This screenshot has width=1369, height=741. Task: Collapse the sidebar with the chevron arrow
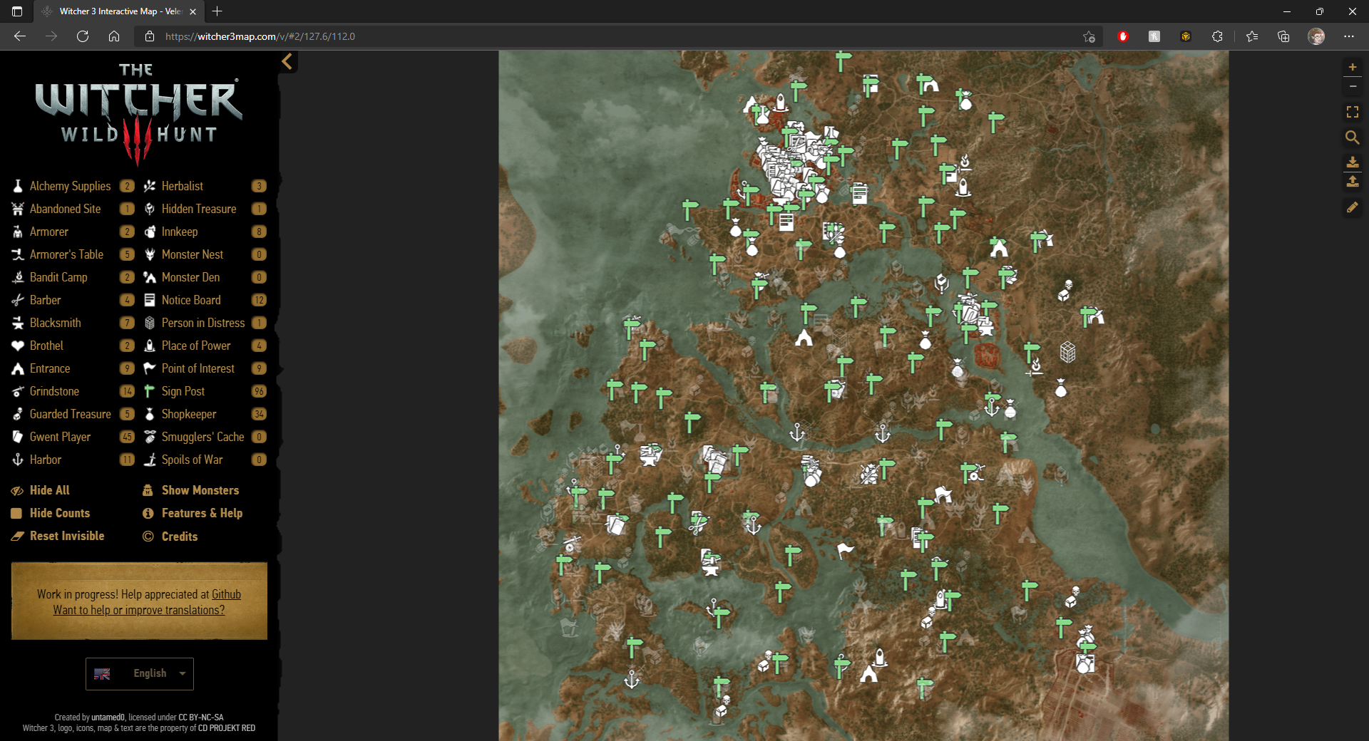287,62
